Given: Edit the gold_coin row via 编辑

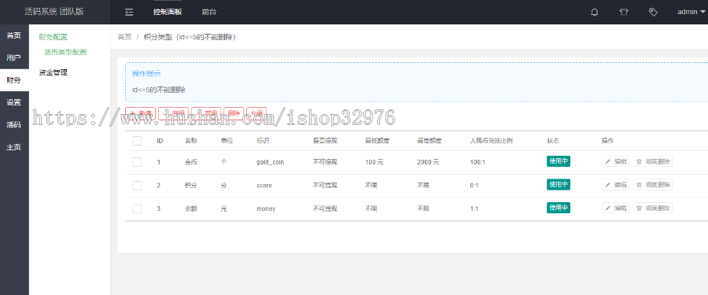Looking at the screenshot, I should [615, 161].
